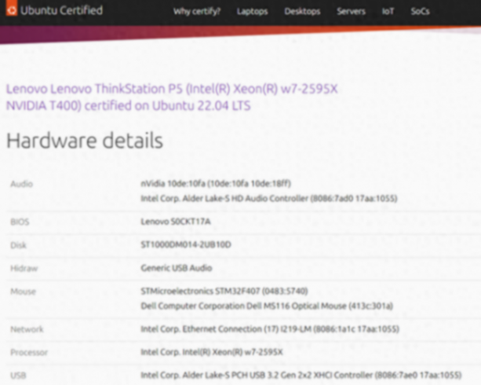
Task: Select the Lenovo S0CKT17A BIOS value
Action: pyautogui.click(x=176, y=222)
